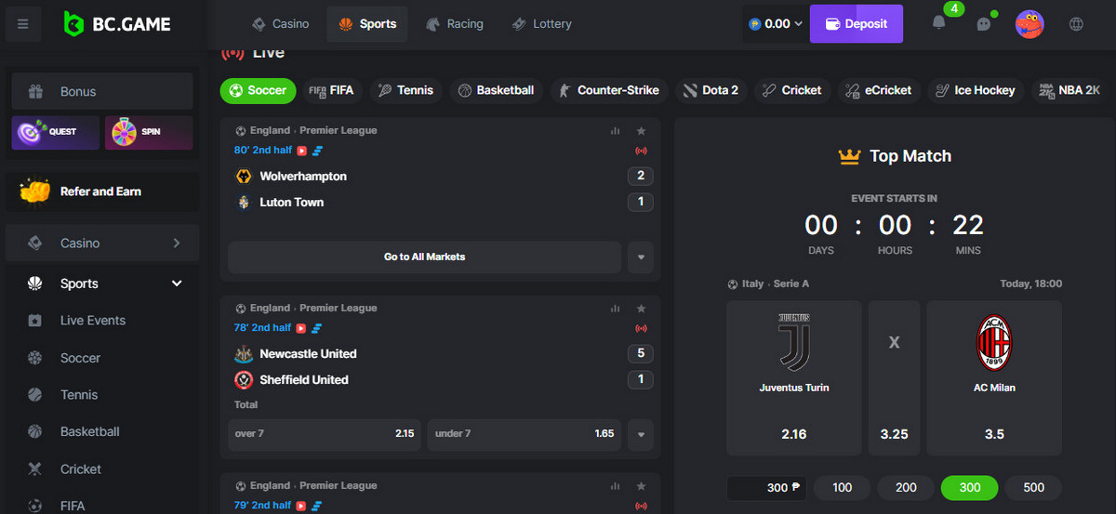Favorite the Wolverhampton match with star
The image size is (1116, 514).
(641, 131)
